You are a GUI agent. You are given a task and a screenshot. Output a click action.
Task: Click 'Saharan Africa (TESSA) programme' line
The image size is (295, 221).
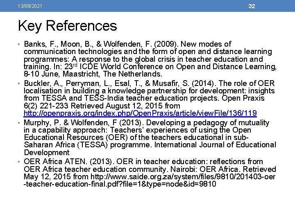(x=150, y=145)
